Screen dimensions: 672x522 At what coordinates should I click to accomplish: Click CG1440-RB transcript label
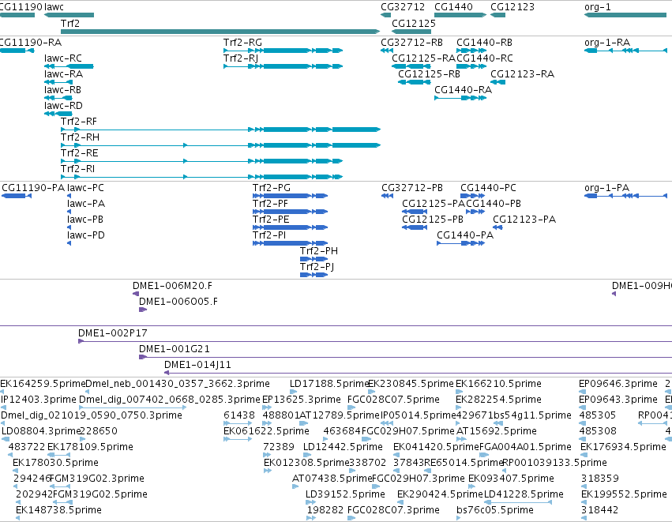tap(484, 43)
